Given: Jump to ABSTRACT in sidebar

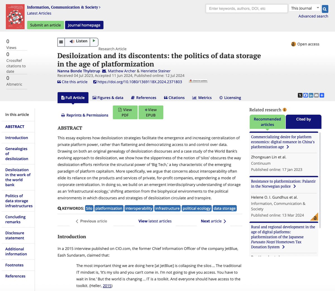Looking at the screenshot, I should click(15, 126).
